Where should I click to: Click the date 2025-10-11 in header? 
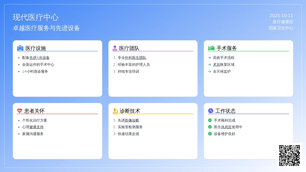tap(281, 16)
